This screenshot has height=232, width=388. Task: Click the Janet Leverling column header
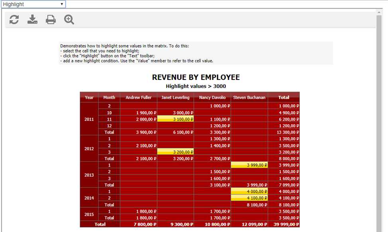(175, 97)
